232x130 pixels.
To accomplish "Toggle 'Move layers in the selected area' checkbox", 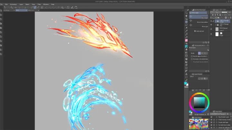I will pyautogui.click(x=192, y=59).
